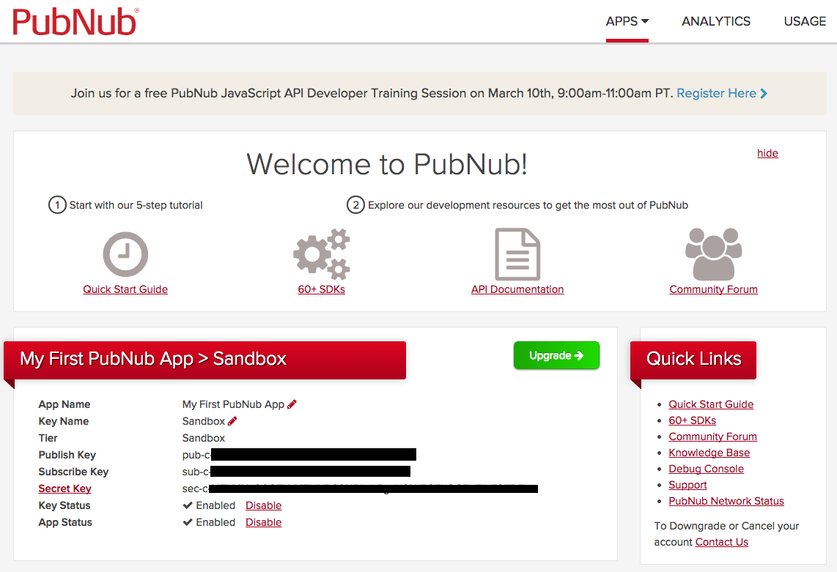Click the API Documentation page icon
Screen dimensions: 837x572
[x=517, y=254]
